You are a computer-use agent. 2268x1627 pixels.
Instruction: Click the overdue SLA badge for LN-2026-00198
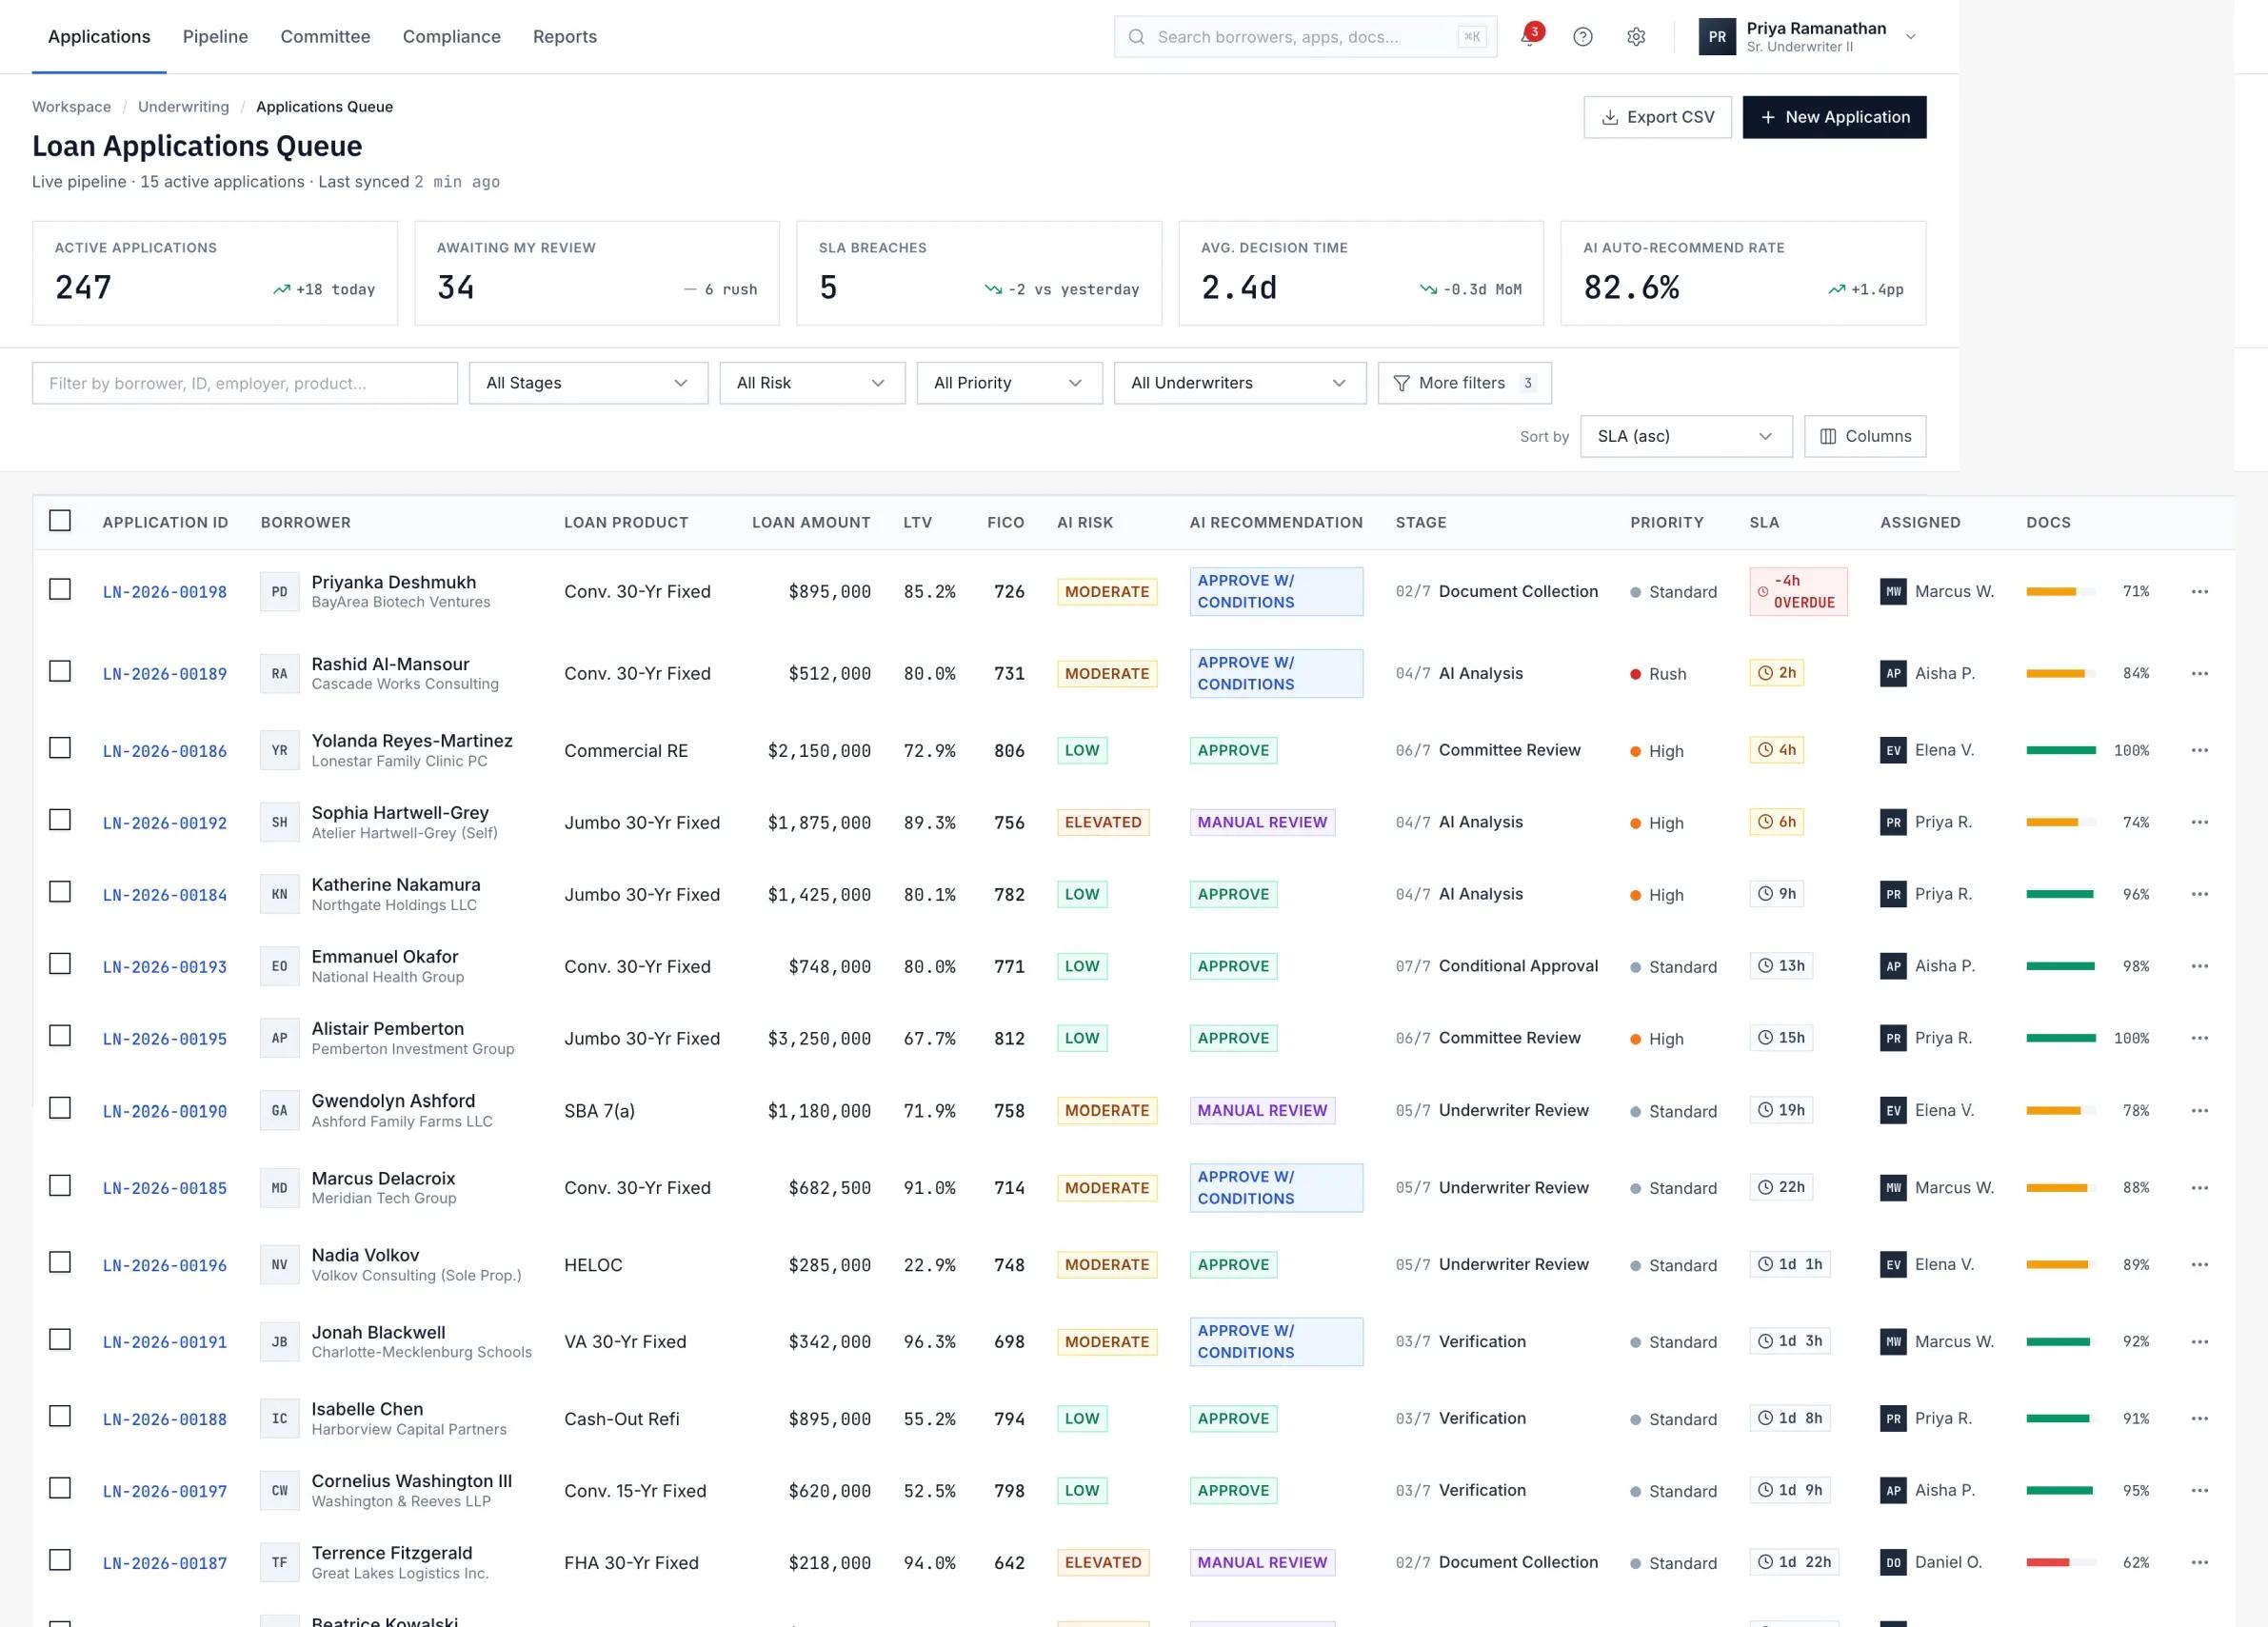[x=1797, y=591]
